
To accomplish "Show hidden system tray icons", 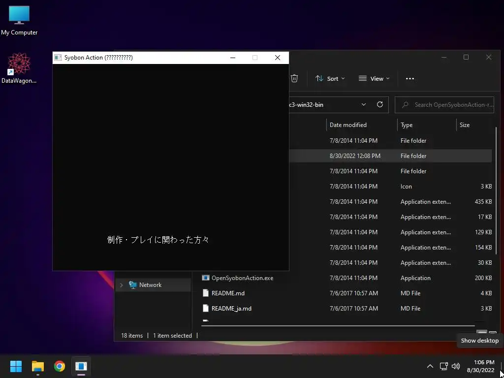I will click(x=430, y=366).
